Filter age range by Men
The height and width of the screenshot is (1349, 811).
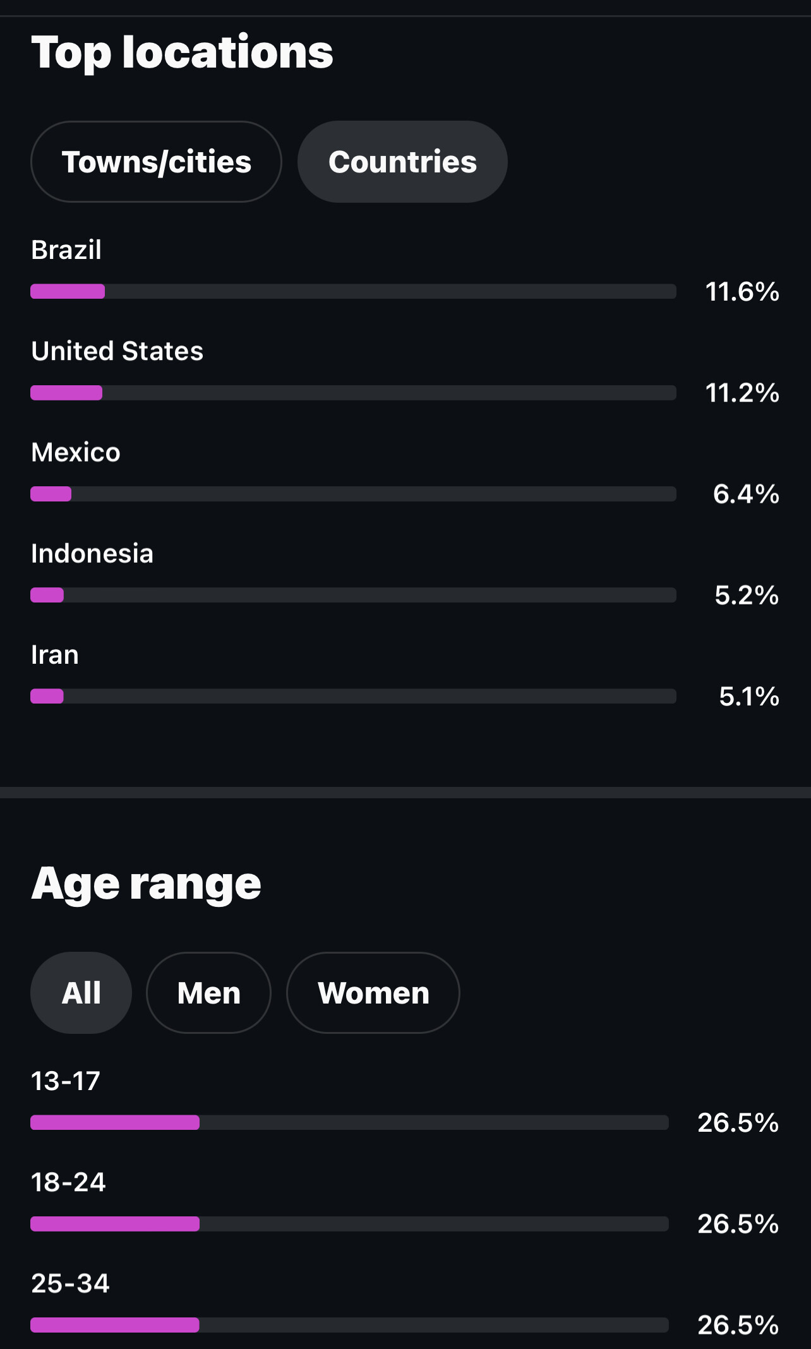point(208,993)
